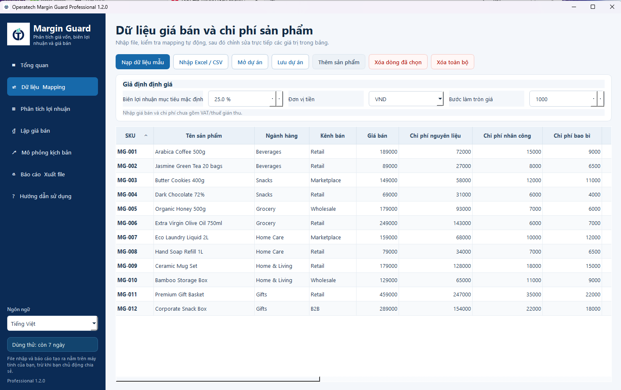Click the Dữ liệu Mapping swap icon
Image resolution: width=621 pixels, height=390 pixels.
(x=14, y=87)
